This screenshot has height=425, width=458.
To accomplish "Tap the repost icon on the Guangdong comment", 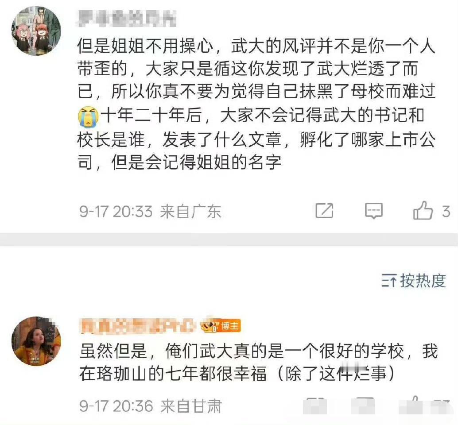I will 324,210.
